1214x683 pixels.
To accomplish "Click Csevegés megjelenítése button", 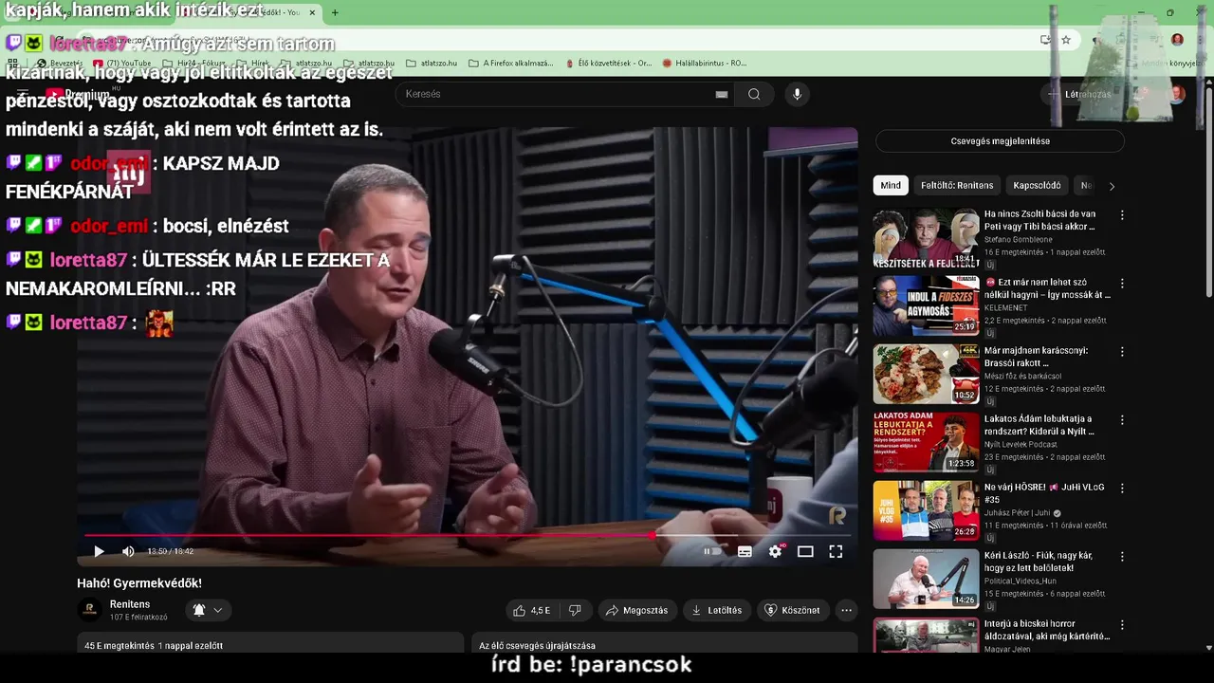I will click(x=1000, y=141).
